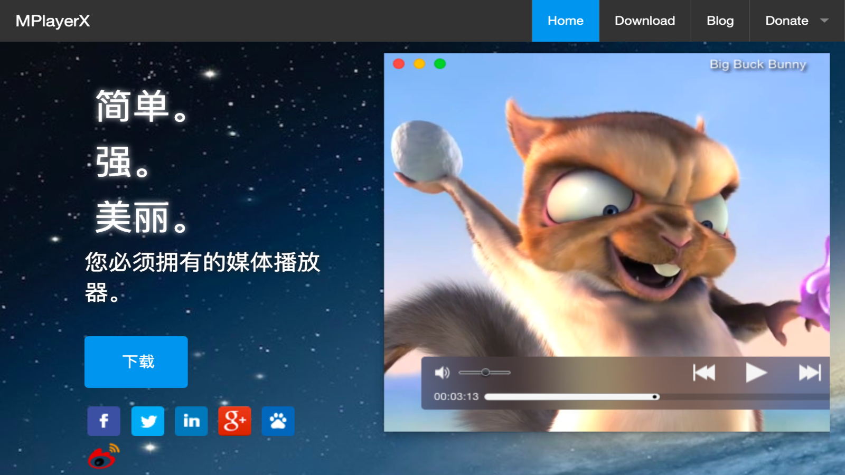
Task: Open the Facebook share icon
Action: [x=104, y=421]
